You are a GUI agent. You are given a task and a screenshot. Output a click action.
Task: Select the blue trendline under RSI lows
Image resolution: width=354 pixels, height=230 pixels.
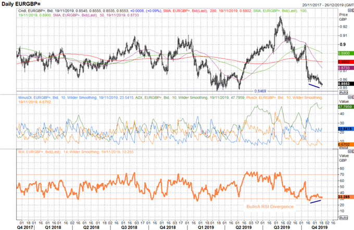[x=315, y=201]
